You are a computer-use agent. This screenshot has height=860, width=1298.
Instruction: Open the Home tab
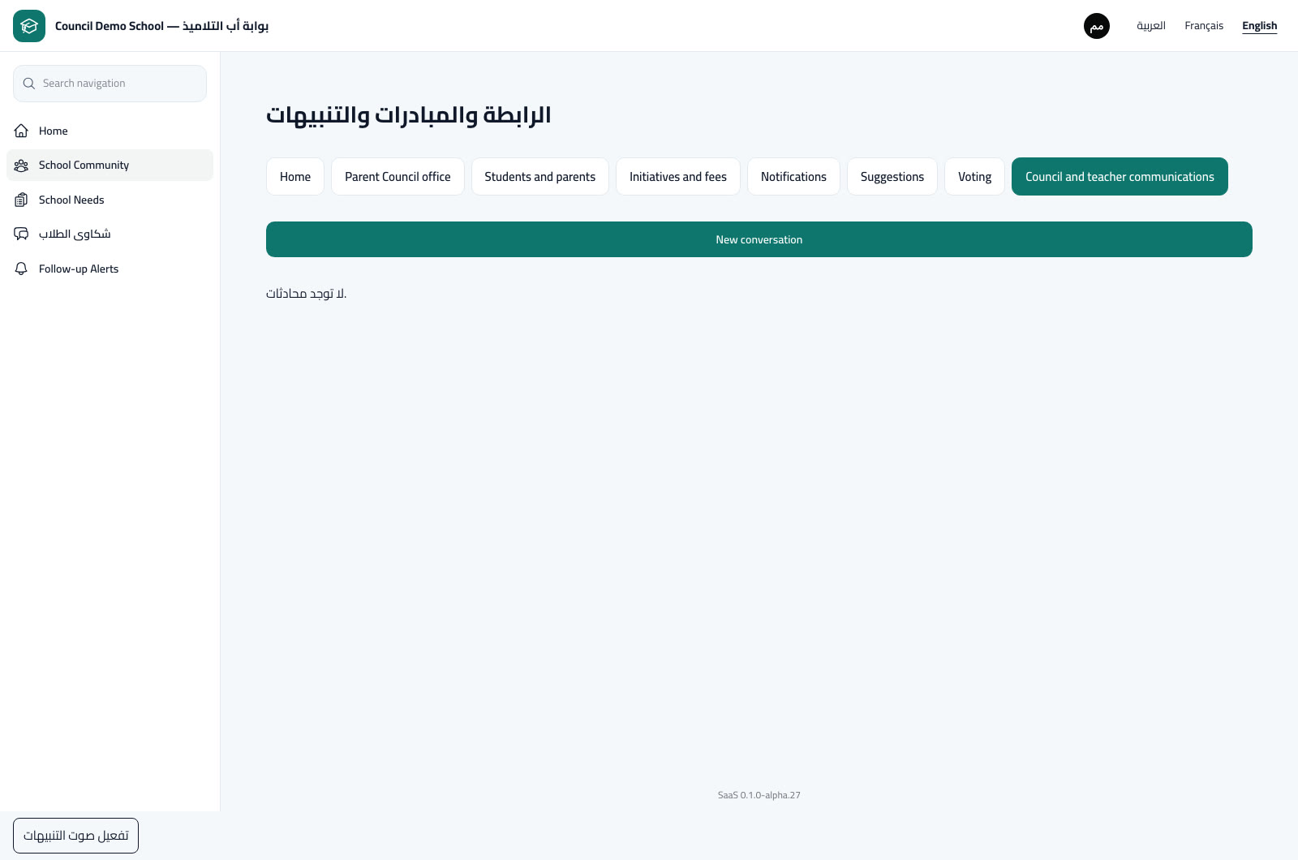(295, 177)
